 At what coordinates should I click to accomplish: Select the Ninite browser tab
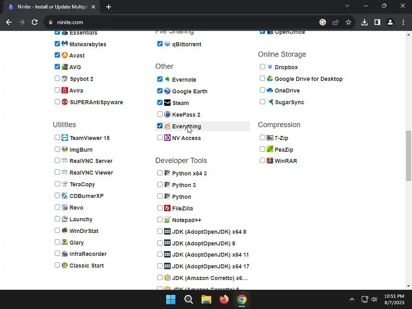point(52,7)
